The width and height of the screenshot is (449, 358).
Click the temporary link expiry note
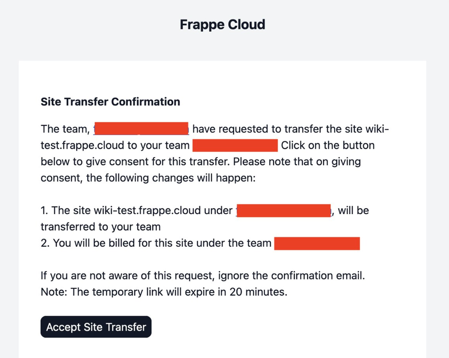[164, 292]
